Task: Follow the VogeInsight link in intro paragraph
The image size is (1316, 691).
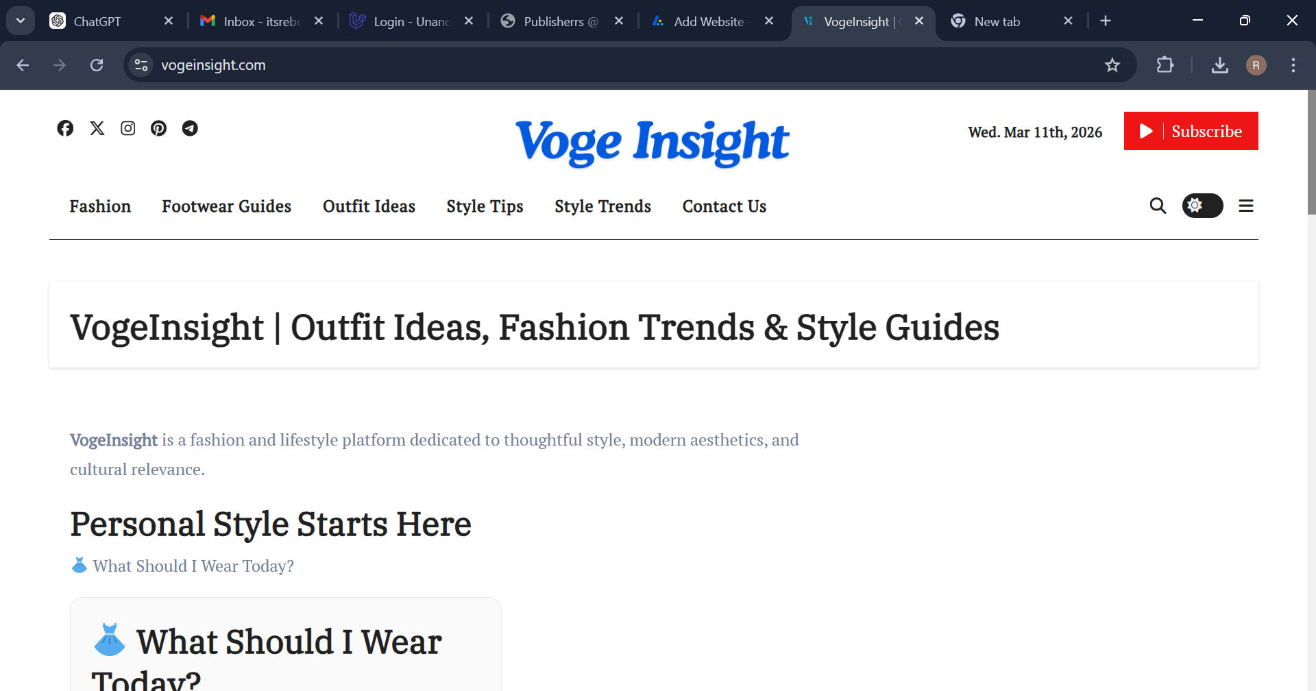Action: pyautogui.click(x=114, y=440)
